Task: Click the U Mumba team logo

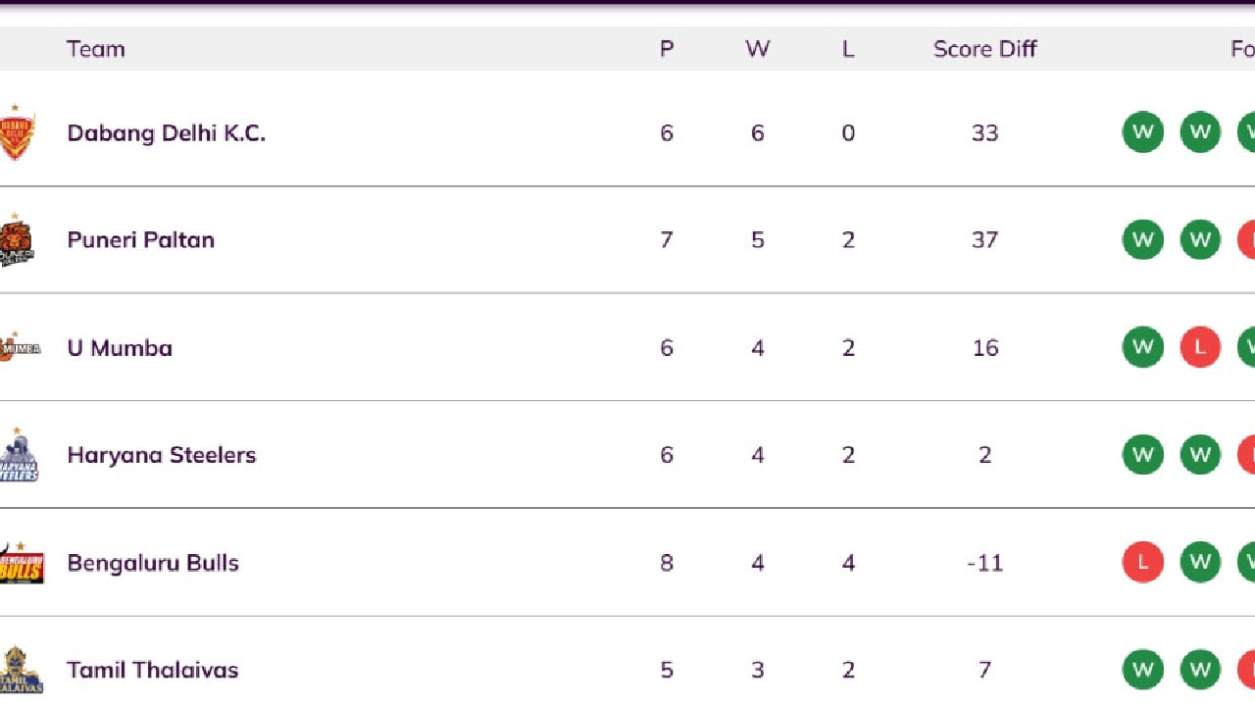Action: (x=20, y=347)
